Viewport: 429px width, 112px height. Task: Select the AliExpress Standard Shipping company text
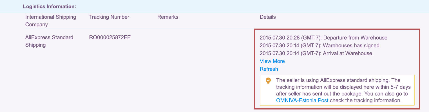point(49,41)
